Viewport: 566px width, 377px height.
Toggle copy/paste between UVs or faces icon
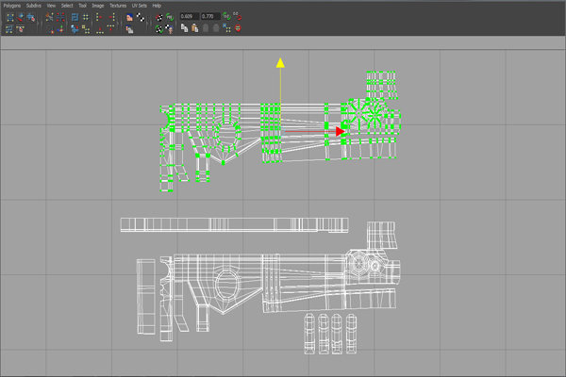(226, 28)
